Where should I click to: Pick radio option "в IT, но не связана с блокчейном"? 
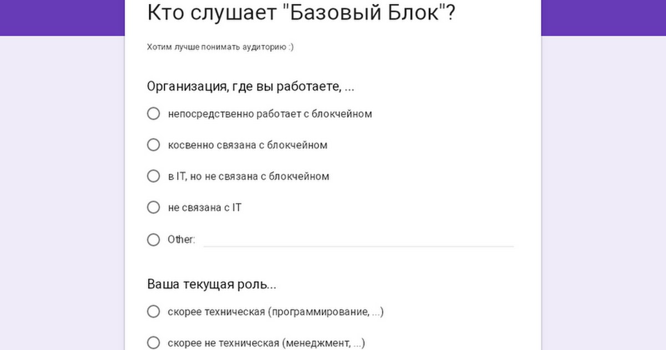click(153, 176)
